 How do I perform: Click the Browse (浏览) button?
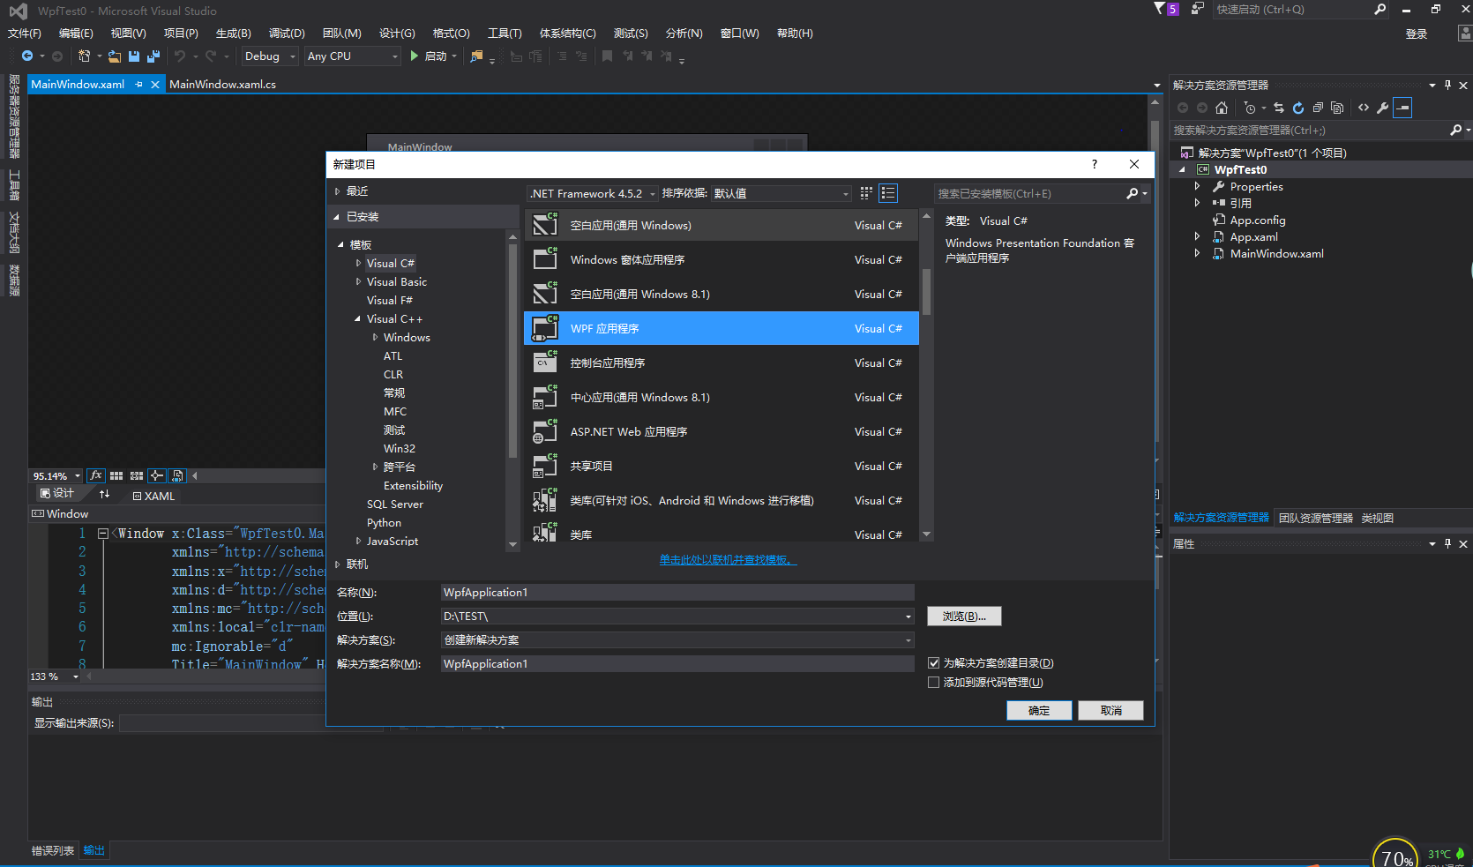[x=964, y=617]
